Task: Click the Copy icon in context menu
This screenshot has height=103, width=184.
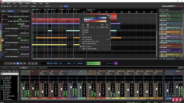Action: (88, 25)
